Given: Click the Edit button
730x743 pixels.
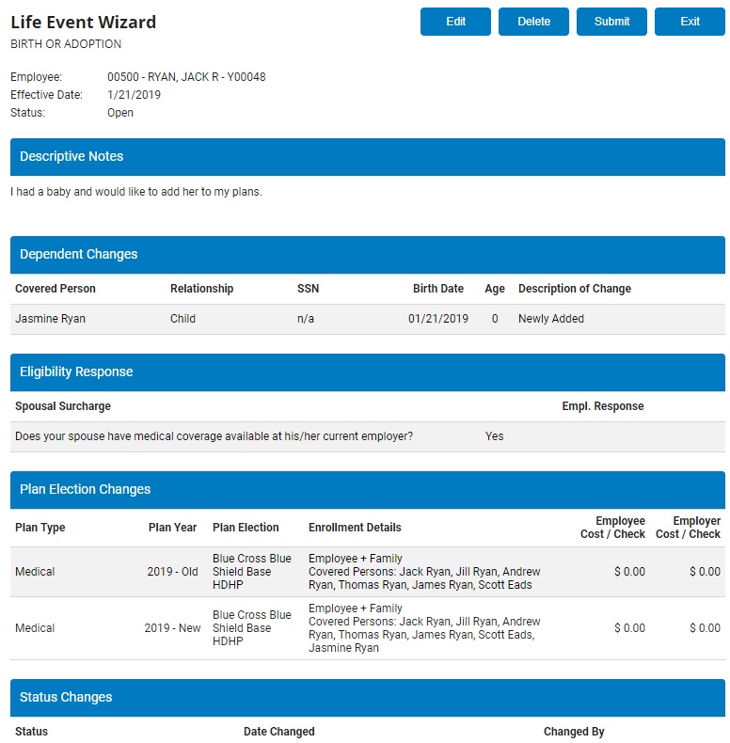Looking at the screenshot, I should 455,22.
